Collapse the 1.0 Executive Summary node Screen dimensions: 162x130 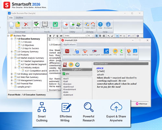click(x=12, y=39)
